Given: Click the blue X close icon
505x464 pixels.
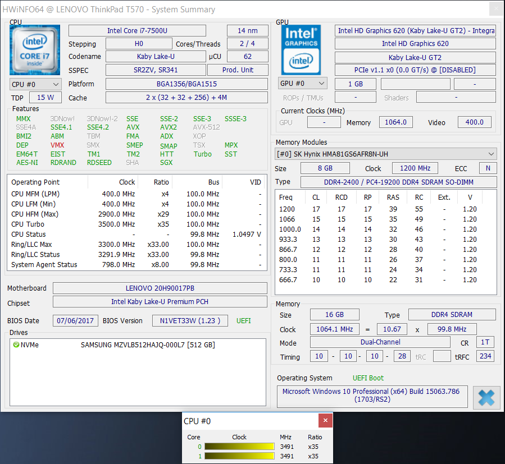Looking at the screenshot, I should pyautogui.click(x=486, y=397).
